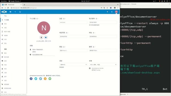
Task: Open the language selection dropdown
Action: pos(73,65)
